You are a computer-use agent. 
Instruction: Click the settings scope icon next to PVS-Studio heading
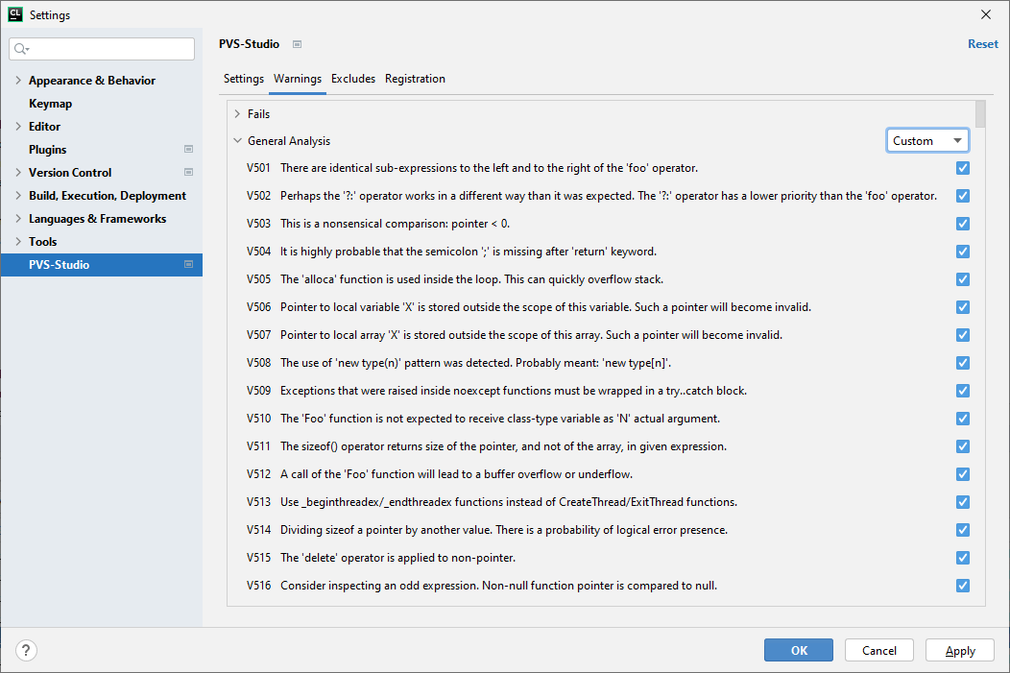297,44
